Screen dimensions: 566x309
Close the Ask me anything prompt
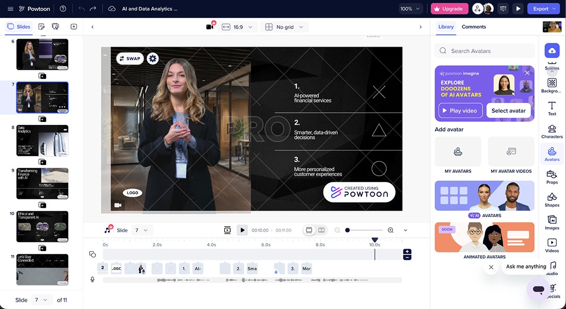tap(491, 267)
